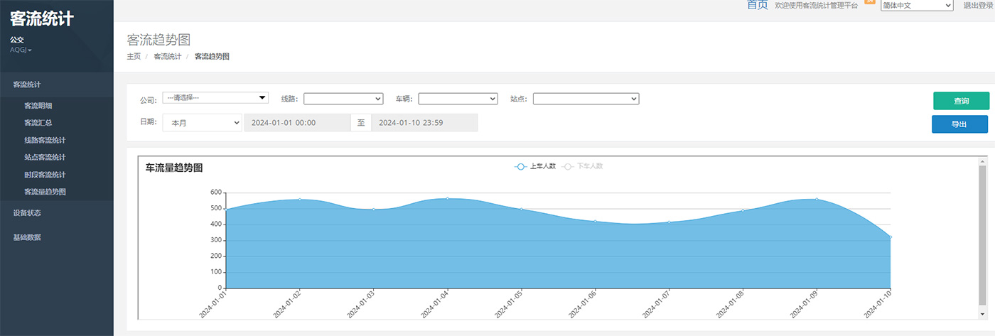Expand the 线路 route dropdown

point(343,99)
